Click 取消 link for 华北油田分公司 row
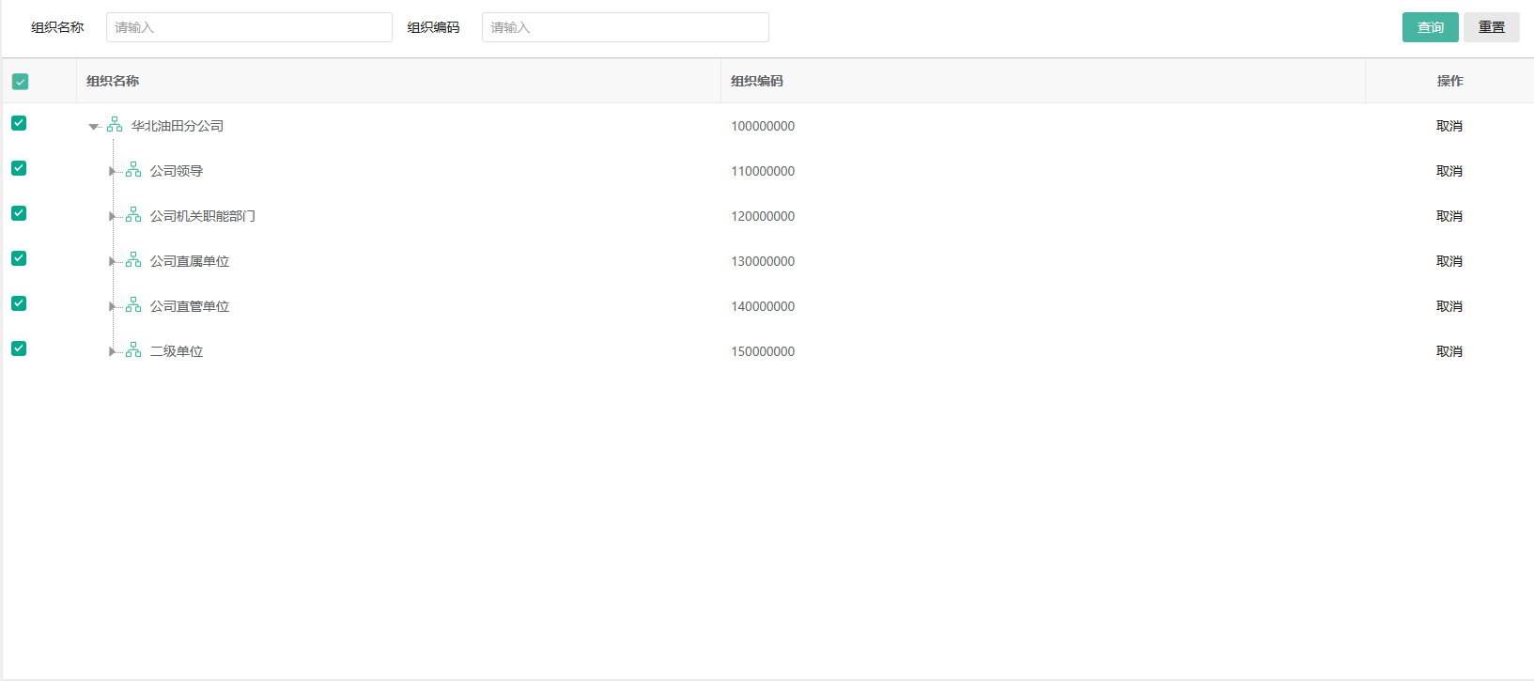This screenshot has width=1534, height=681. (x=1449, y=126)
